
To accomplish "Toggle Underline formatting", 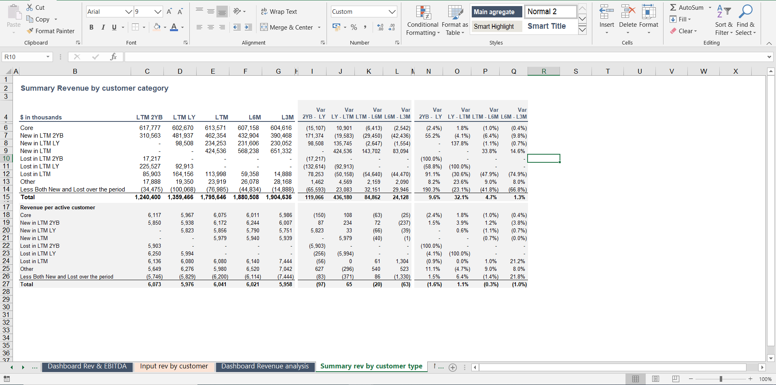I will coord(114,27).
